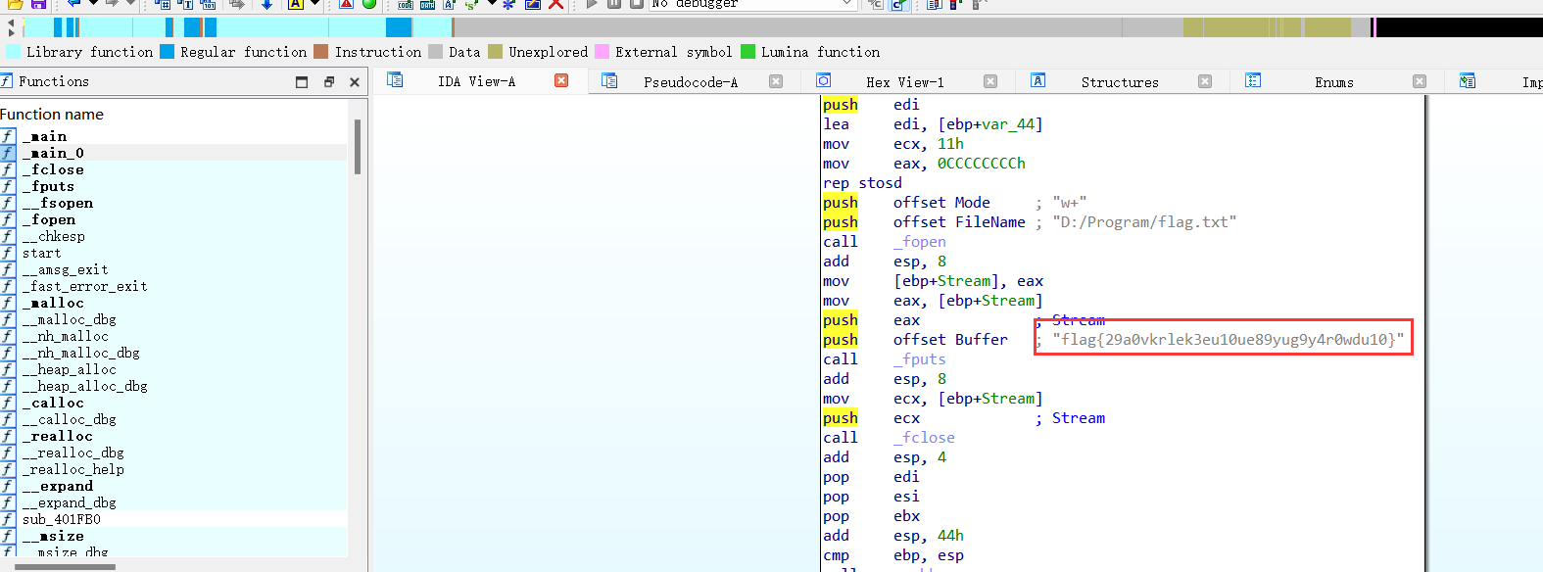Click navigation band left triangle arrow
Image resolution: width=1543 pixels, height=572 pixels.
click(x=11, y=22)
